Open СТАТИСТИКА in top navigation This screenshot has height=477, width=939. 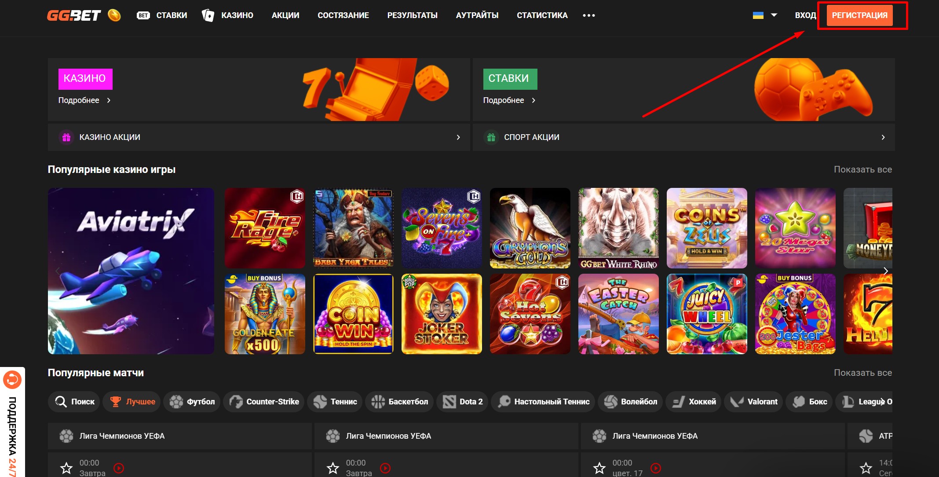(542, 15)
